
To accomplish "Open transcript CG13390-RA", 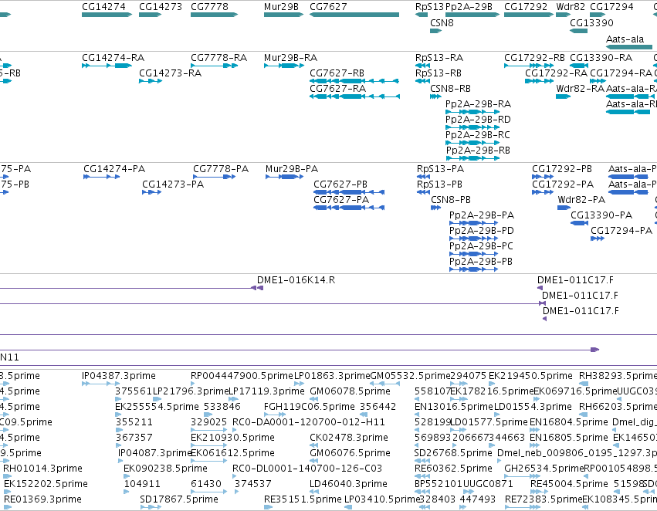I will 601,58.
